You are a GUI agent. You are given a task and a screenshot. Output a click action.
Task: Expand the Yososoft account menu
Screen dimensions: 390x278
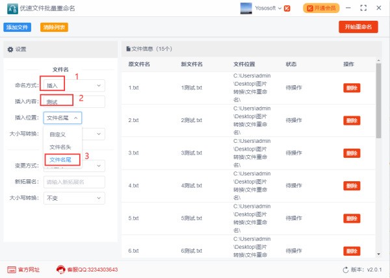point(279,8)
